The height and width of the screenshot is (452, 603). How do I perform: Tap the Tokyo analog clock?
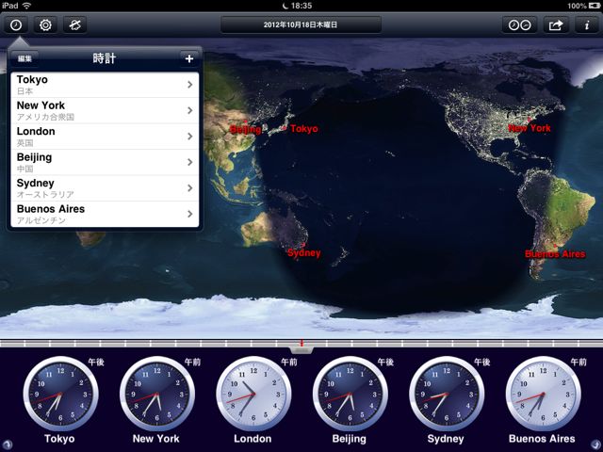pyautogui.click(x=60, y=394)
